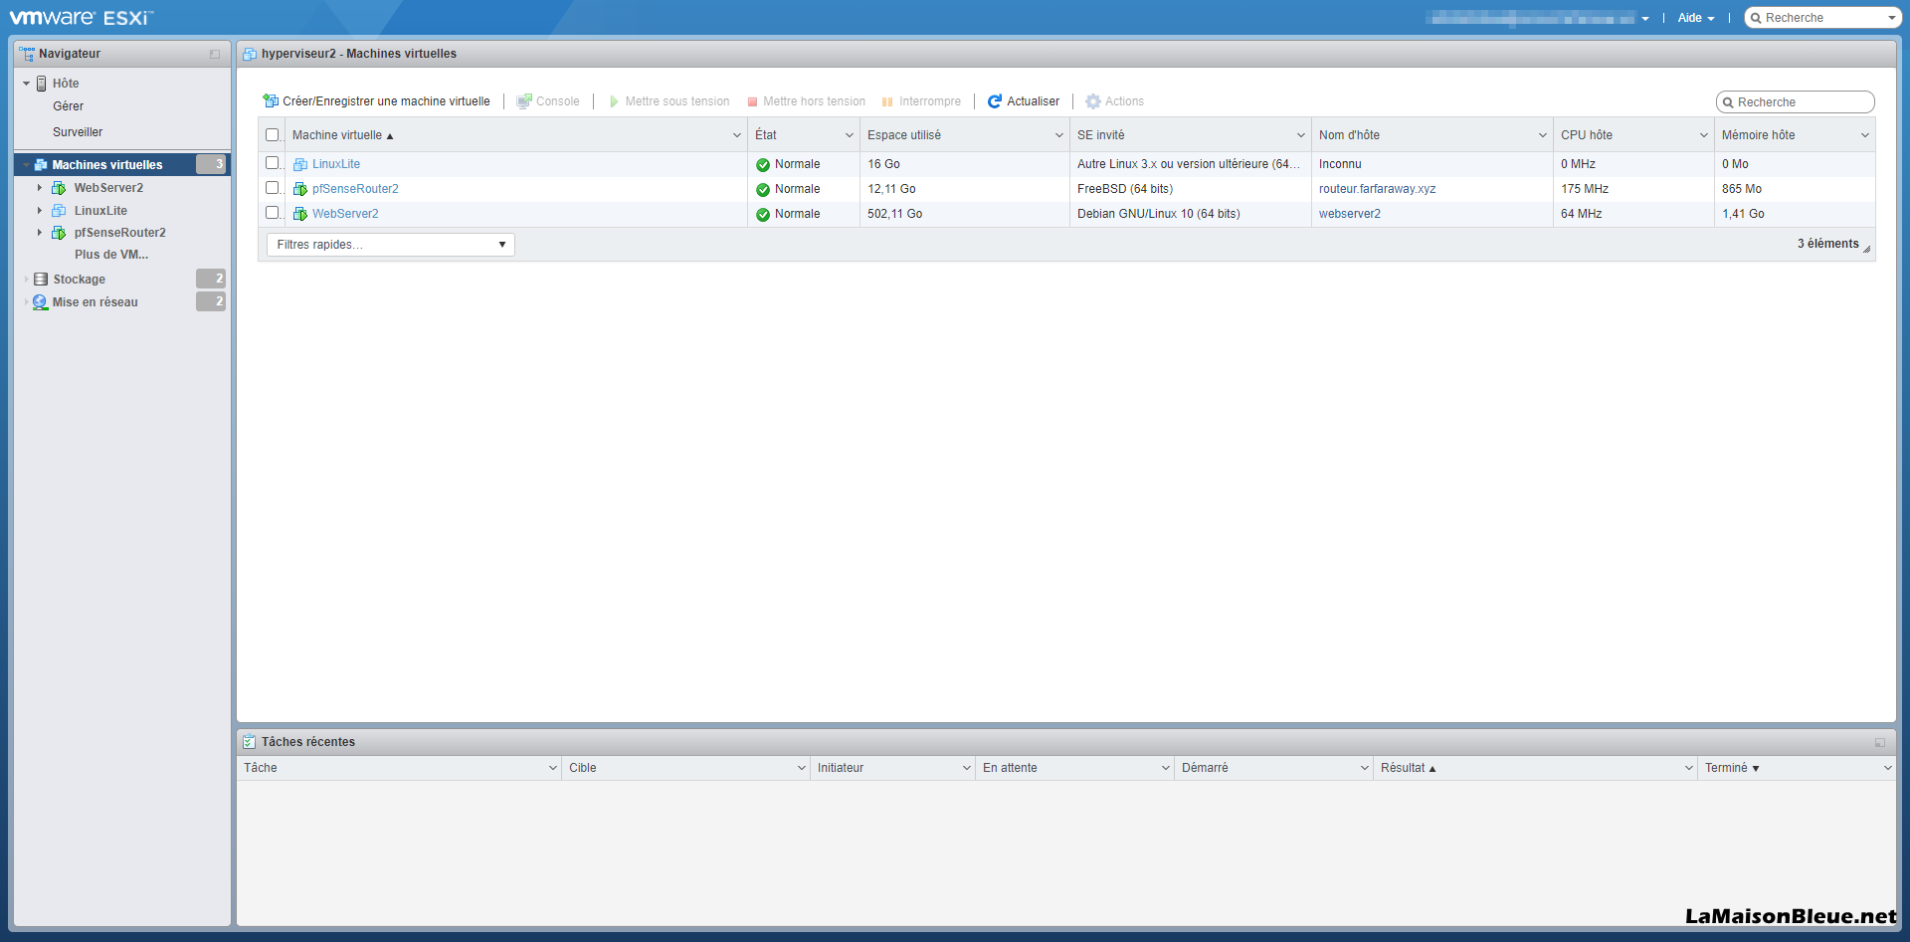Click the pfSenseRouter2 VM icon in navigator
Screen dimensions: 1910x942
coord(59,233)
